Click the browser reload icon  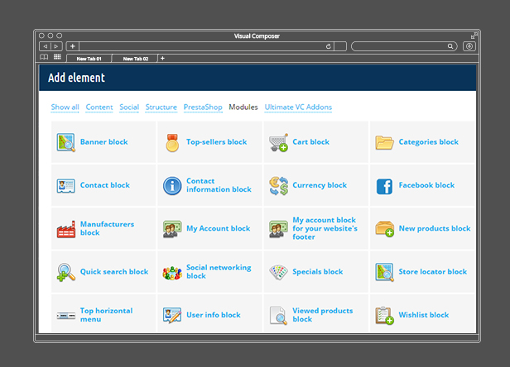(329, 46)
